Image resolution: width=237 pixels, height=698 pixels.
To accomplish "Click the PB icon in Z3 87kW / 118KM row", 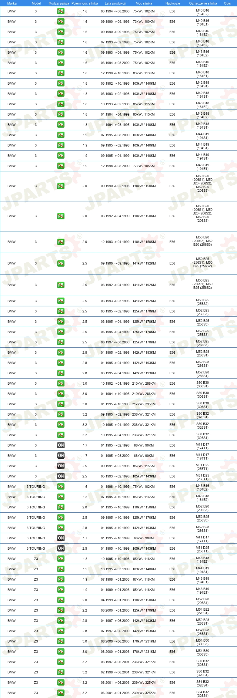I will coord(61,579).
